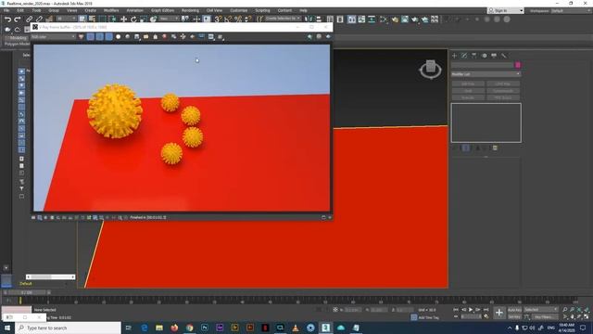Open the Create tab in command panel
This screenshot has height=334, width=593.
454,56
